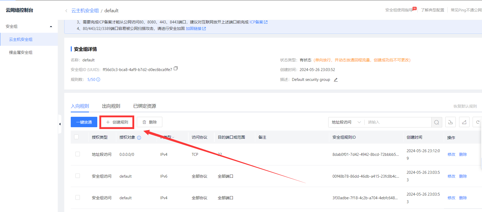482x212 pixels.
Task: Click 删除 for the TCP 22 rule
Action: point(463,155)
